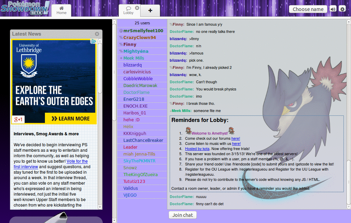Click News panel scroll-up arrow
This screenshot has width=351, height=223.
100,41
